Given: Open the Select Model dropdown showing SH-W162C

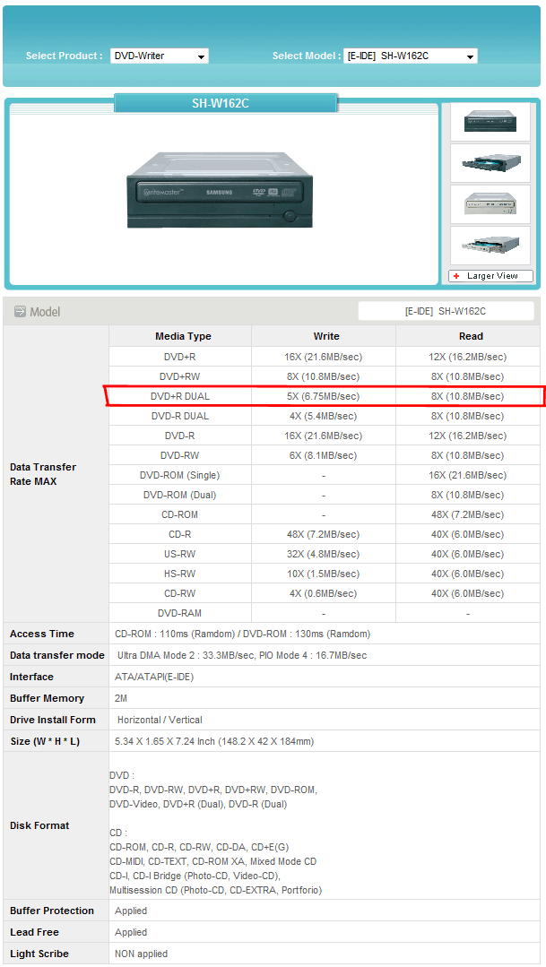Looking at the screenshot, I should (411, 56).
